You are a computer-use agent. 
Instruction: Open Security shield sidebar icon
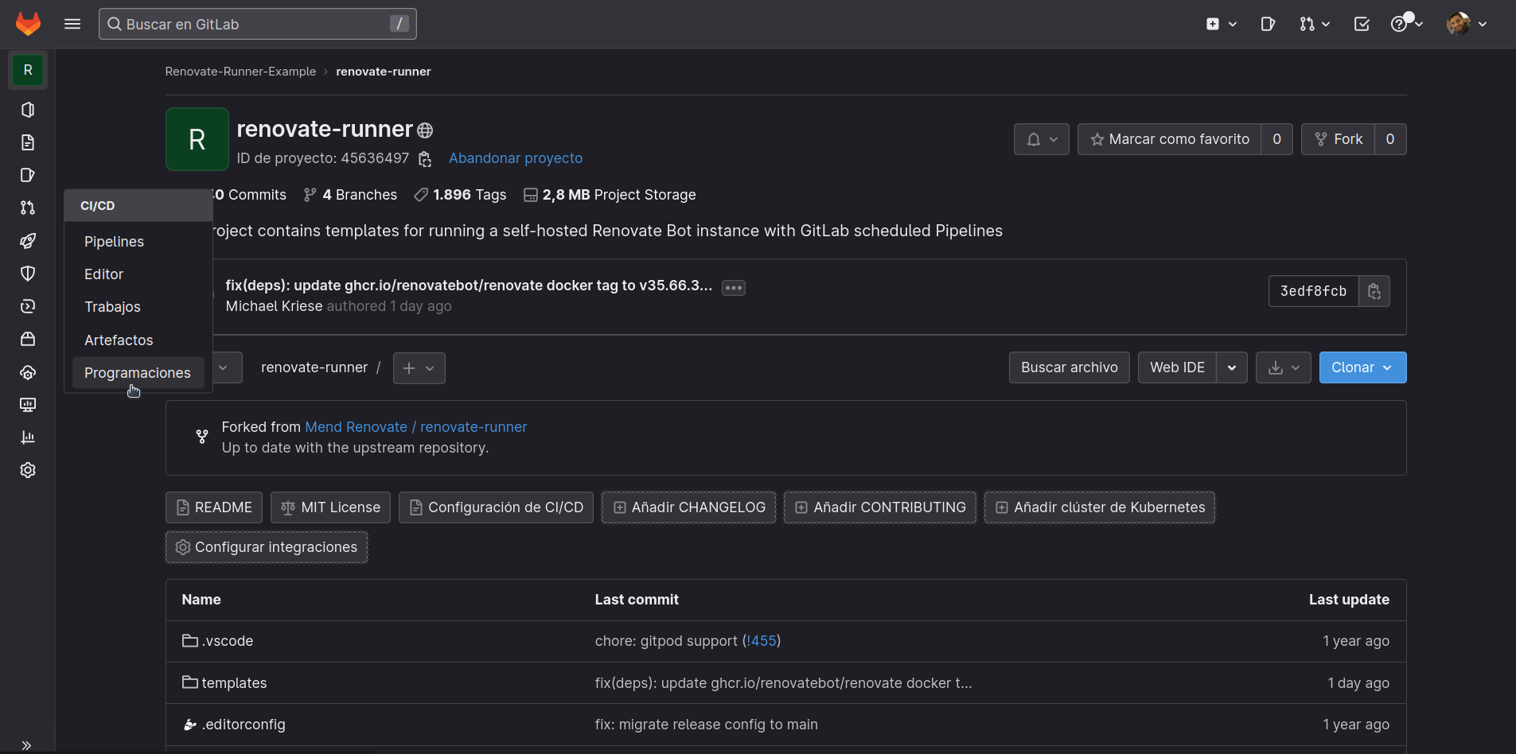point(28,274)
